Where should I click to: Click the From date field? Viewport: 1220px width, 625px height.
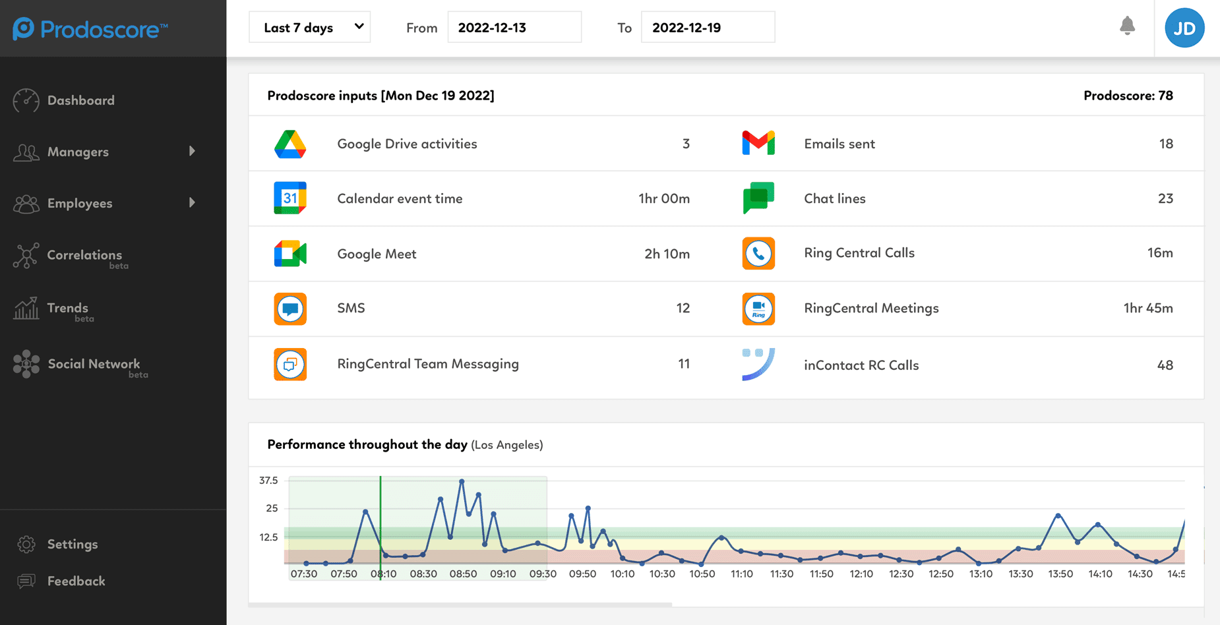click(x=514, y=27)
